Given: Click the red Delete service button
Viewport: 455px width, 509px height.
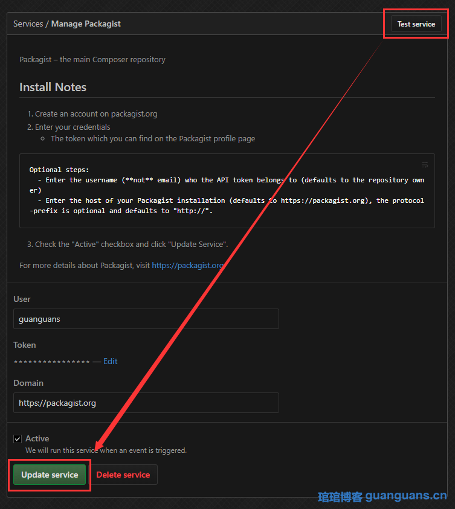Looking at the screenshot, I should click(x=123, y=475).
